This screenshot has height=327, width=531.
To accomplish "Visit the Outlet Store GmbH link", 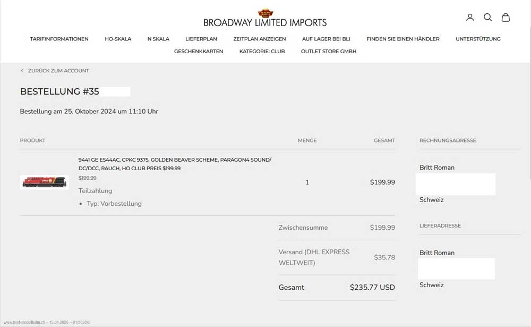I will (x=329, y=52).
